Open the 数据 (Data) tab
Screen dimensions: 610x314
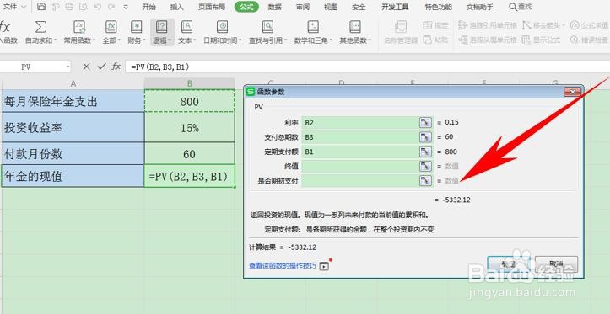275,7
